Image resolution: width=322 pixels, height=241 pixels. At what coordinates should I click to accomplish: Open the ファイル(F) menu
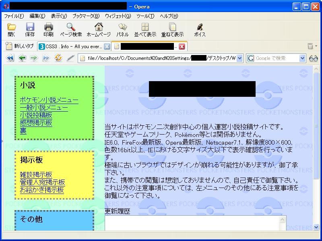click(x=14, y=16)
